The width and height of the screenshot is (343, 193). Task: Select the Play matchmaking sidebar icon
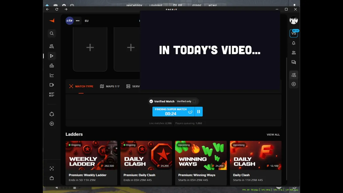[x=52, y=56]
